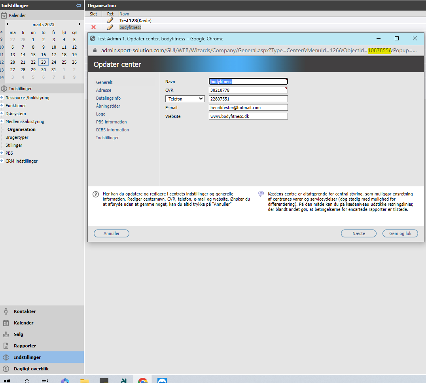
Task: Click the CVR input field
Action: click(x=248, y=90)
